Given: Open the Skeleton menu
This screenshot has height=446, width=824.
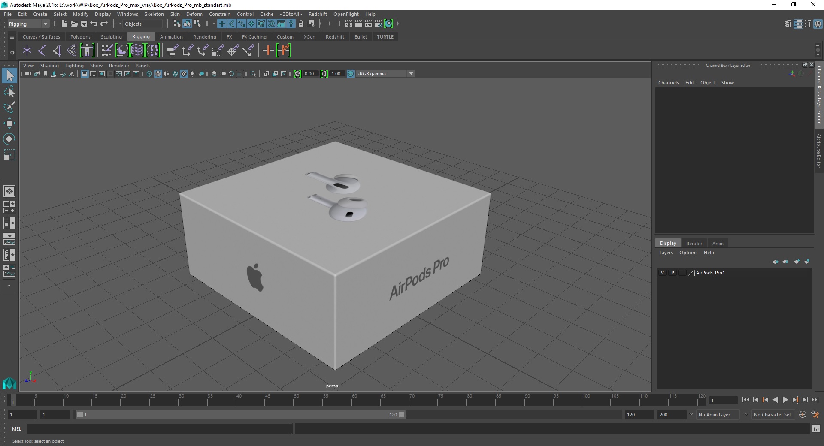Looking at the screenshot, I should pos(154,14).
